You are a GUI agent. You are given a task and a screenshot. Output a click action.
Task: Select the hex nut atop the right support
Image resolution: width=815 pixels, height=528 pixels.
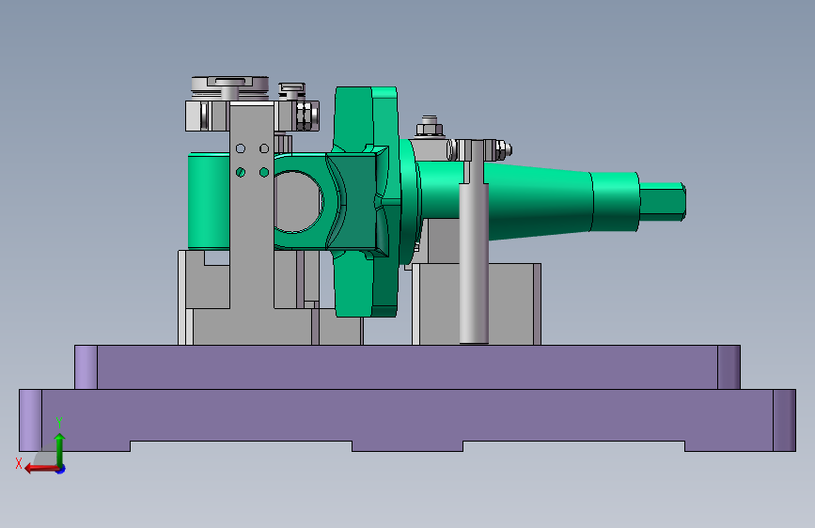point(430,128)
